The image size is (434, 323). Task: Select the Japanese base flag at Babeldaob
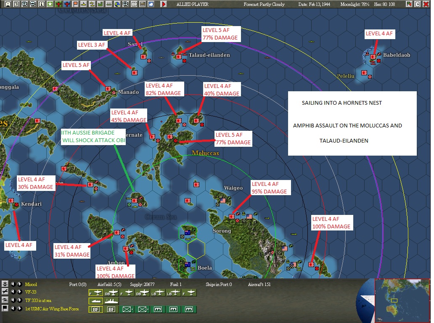tap(373, 57)
